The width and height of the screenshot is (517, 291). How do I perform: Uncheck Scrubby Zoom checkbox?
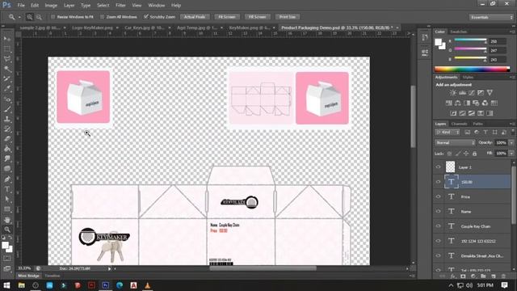point(145,17)
